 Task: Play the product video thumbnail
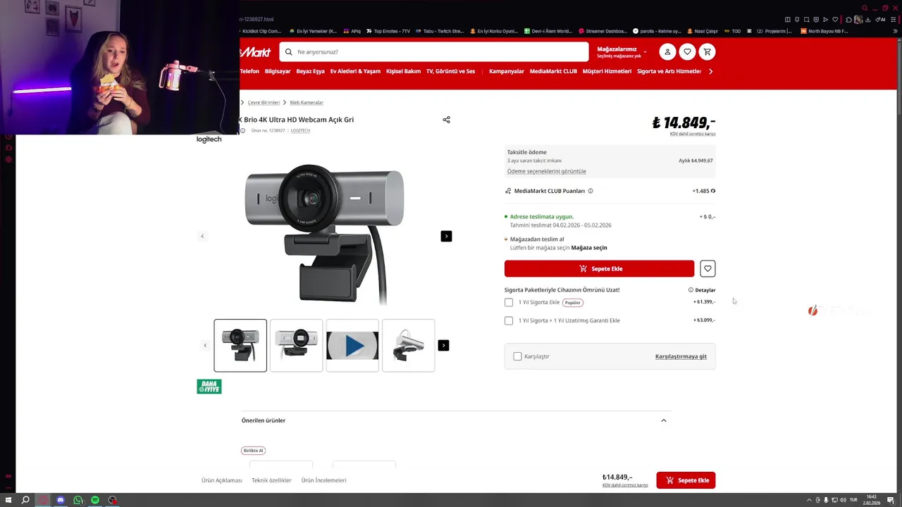352,345
